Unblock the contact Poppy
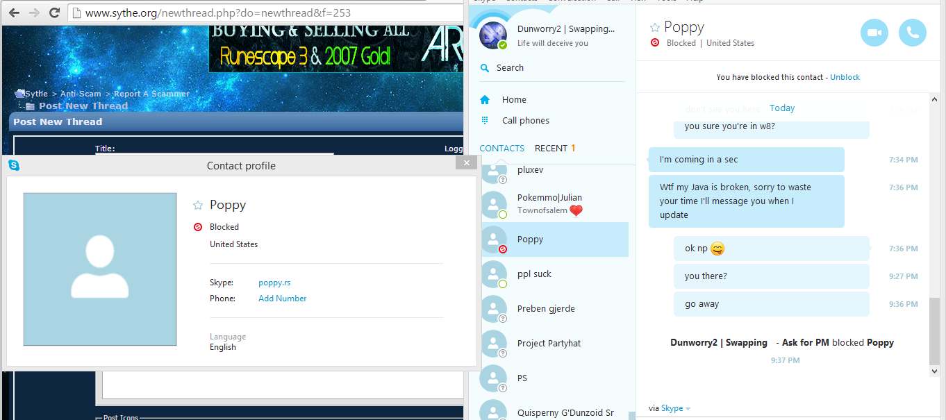This screenshot has height=420, width=946. click(x=845, y=77)
